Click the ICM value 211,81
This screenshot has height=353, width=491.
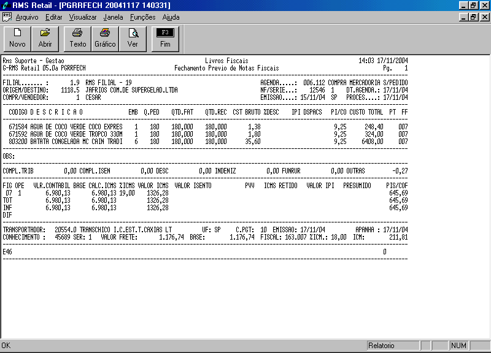pyautogui.click(x=398, y=237)
